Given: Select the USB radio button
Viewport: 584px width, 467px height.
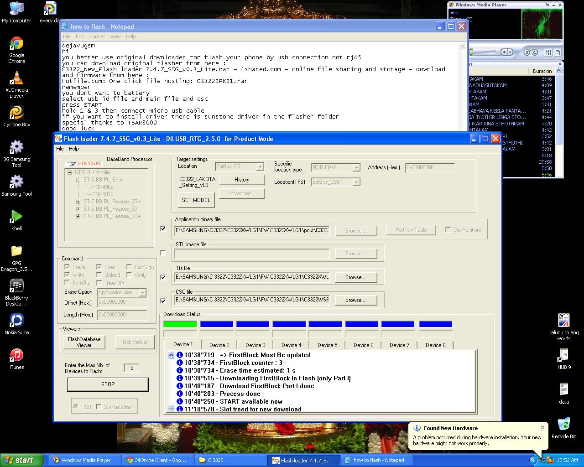Looking at the screenshot, I should [x=76, y=407].
